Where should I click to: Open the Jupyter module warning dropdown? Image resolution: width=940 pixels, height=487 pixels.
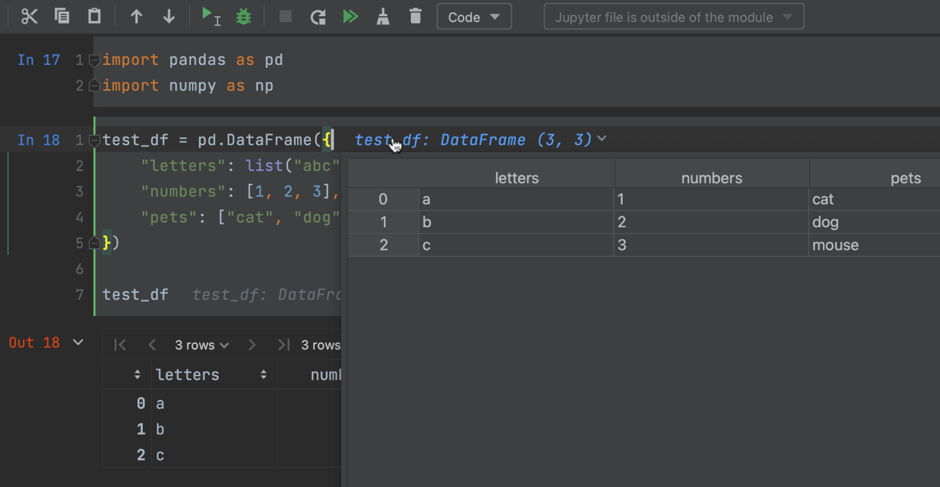click(x=674, y=17)
